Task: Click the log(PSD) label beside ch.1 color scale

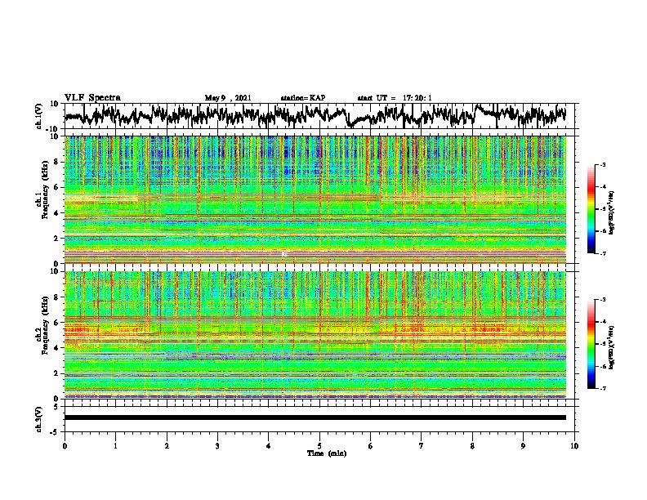Action: (612, 212)
